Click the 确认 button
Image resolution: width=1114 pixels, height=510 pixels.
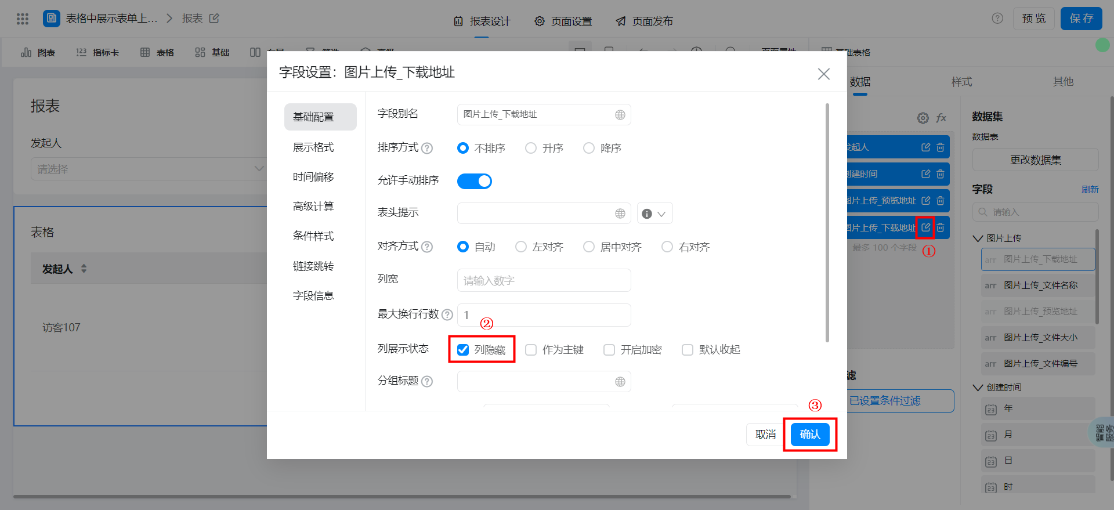[810, 435]
